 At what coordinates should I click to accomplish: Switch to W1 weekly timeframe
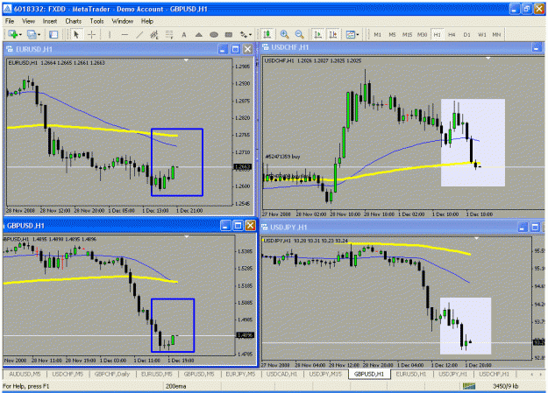click(482, 34)
